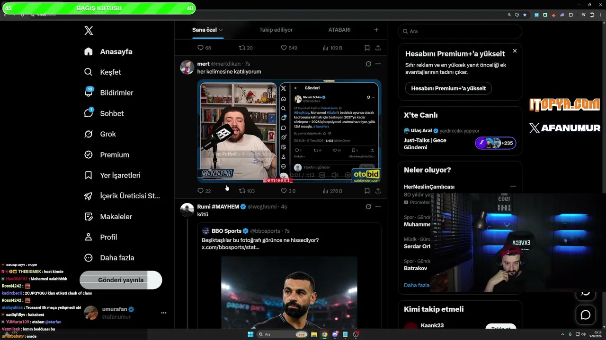Bookmark mert's post
606x340 pixels.
pyautogui.click(x=367, y=191)
